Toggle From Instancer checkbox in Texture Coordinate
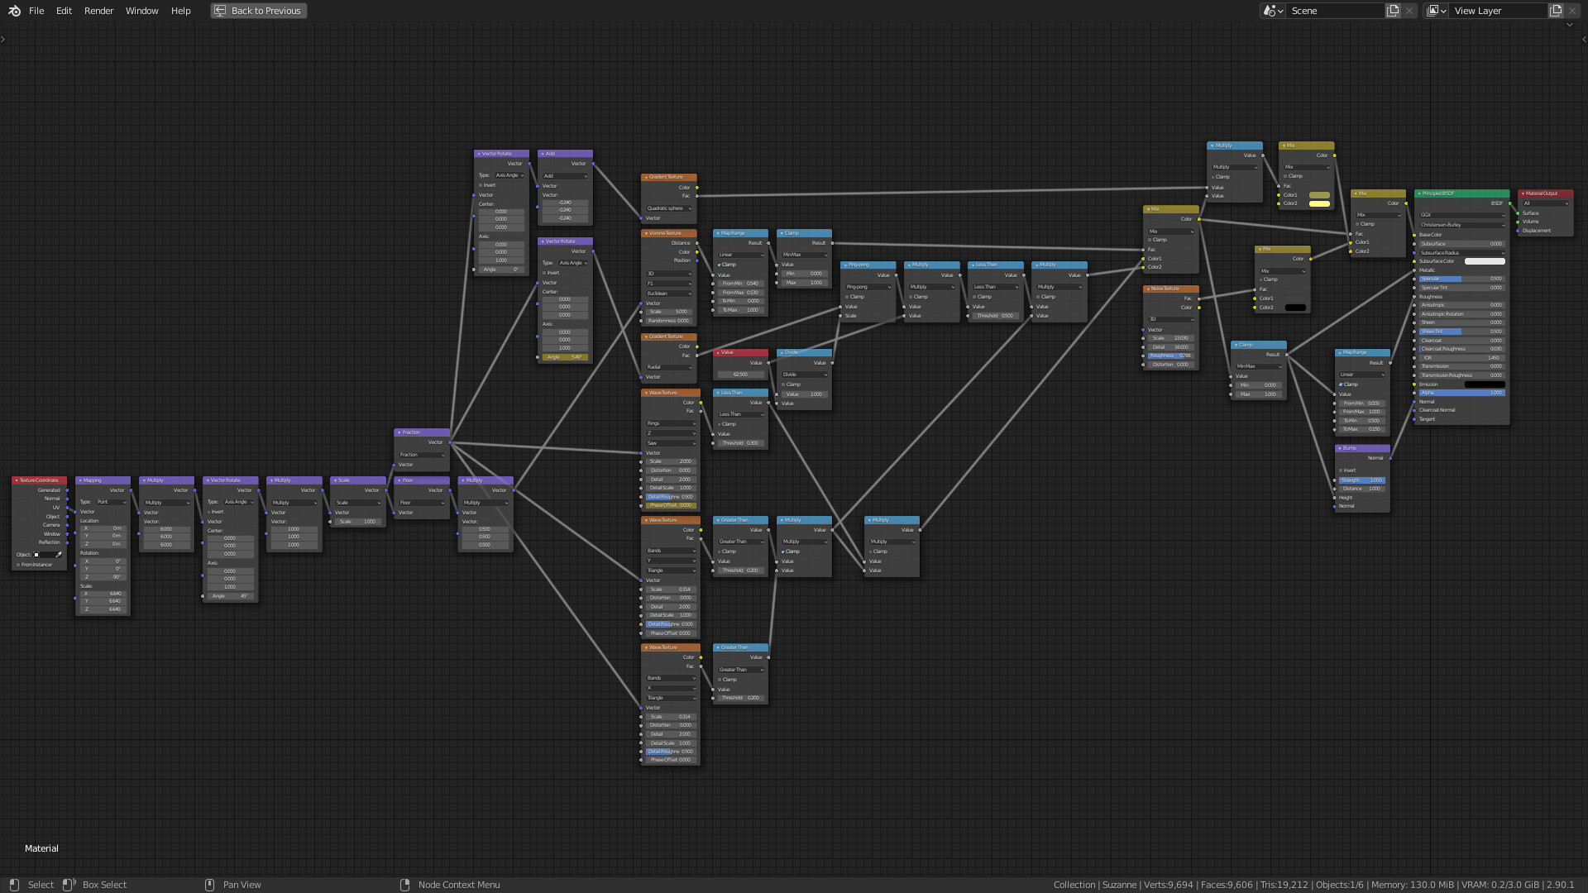1588x893 pixels. 18,565
